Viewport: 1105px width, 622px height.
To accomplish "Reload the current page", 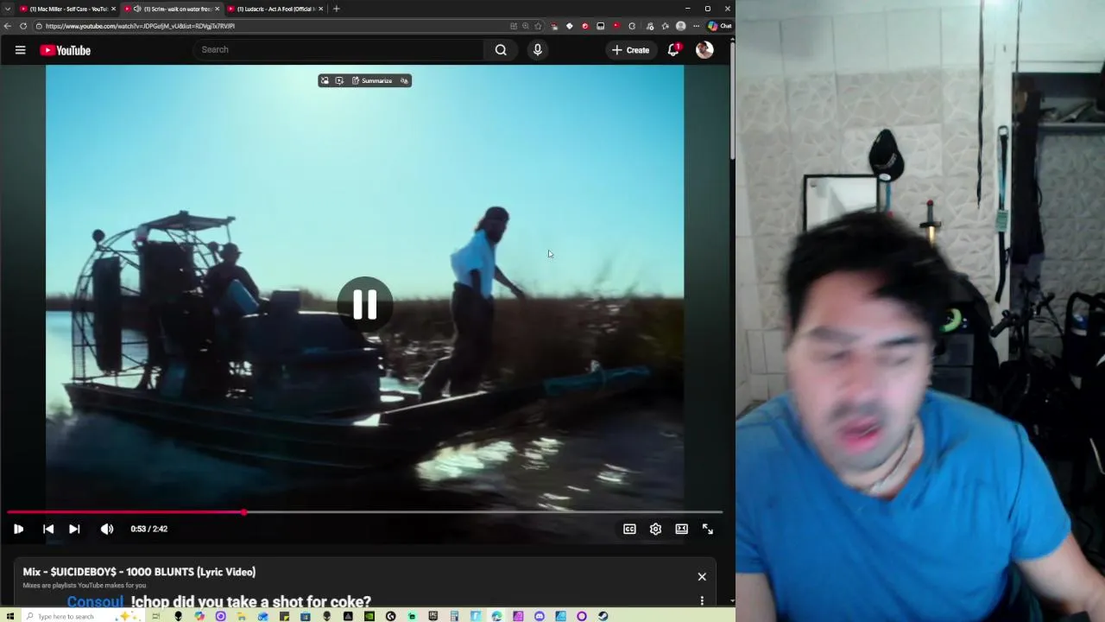I will coord(23,26).
